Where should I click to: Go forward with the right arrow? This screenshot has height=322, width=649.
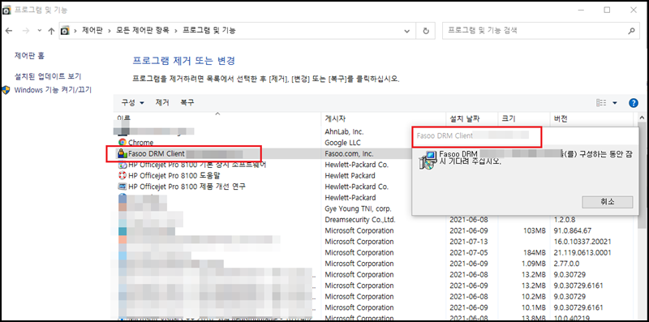click(x=25, y=31)
